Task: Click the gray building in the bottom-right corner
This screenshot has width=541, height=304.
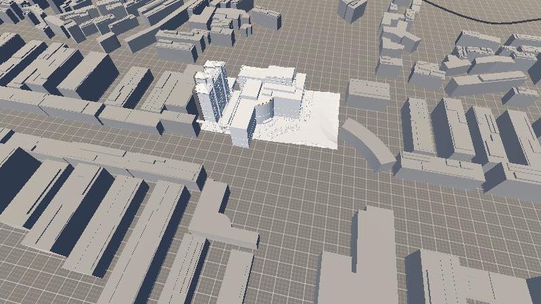Action: point(460,278)
